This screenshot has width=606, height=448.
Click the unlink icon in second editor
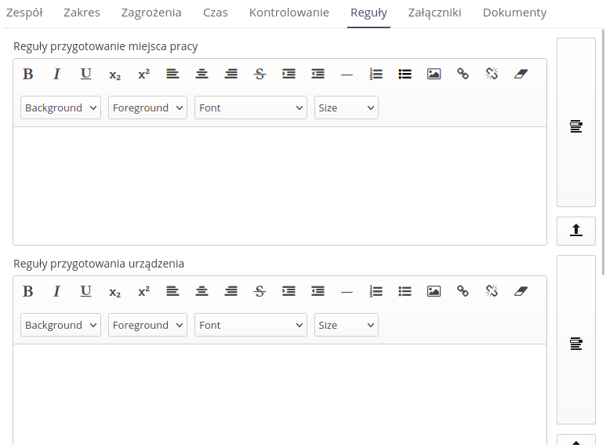coord(492,291)
